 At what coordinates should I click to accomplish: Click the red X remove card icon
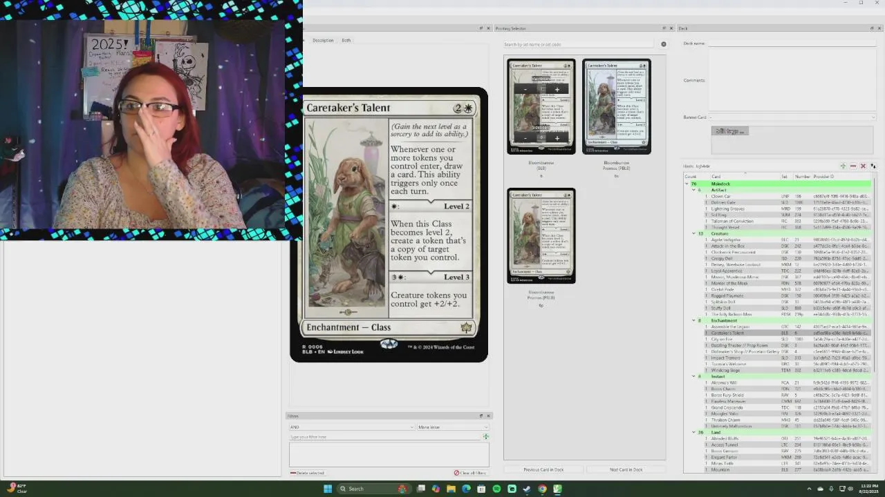pyautogui.click(x=863, y=166)
